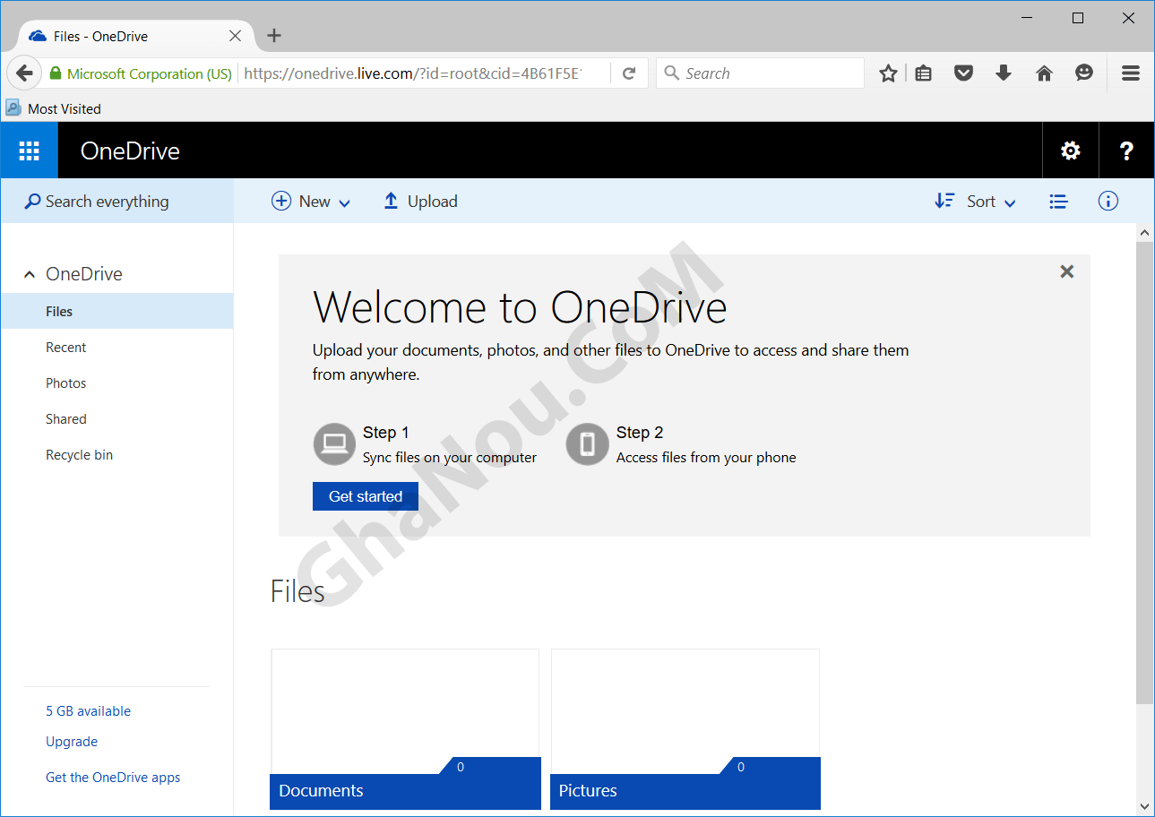The image size is (1155, 817).
Task: Click the page vertical scrollbar thumb
Action: tap(1144, 472)
